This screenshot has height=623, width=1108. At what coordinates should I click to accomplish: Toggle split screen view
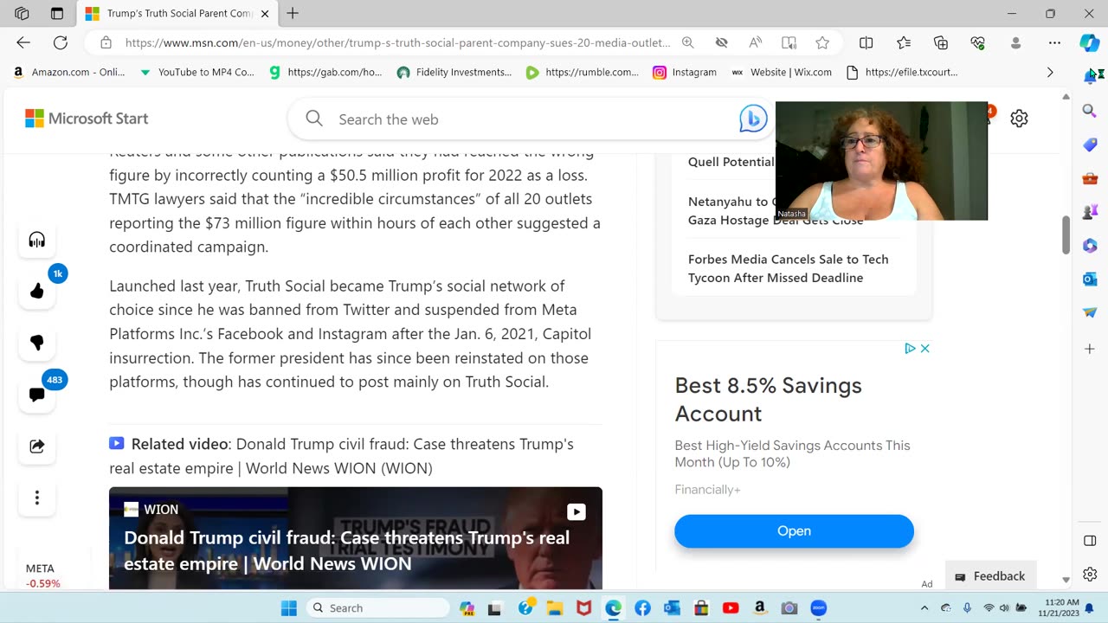tap(866, 42)
